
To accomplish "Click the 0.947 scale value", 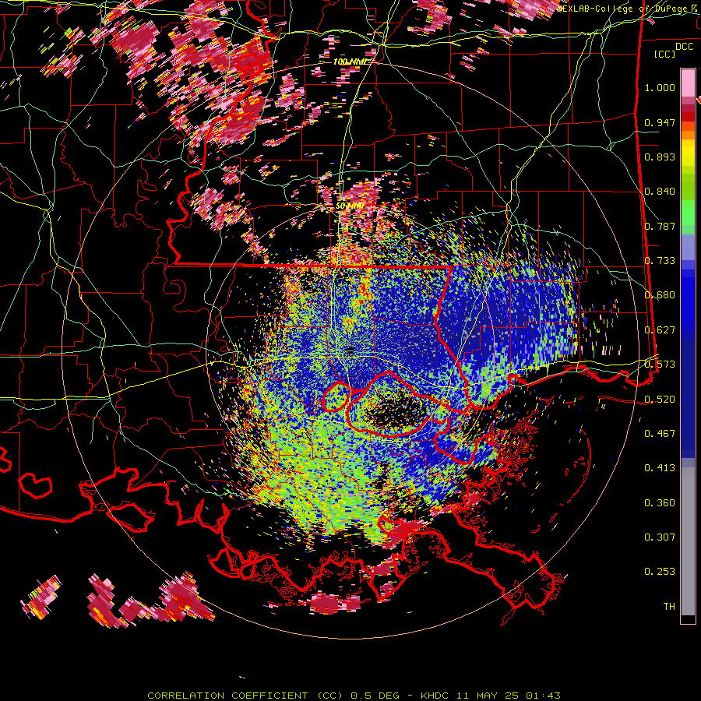I will coord(660,122).
